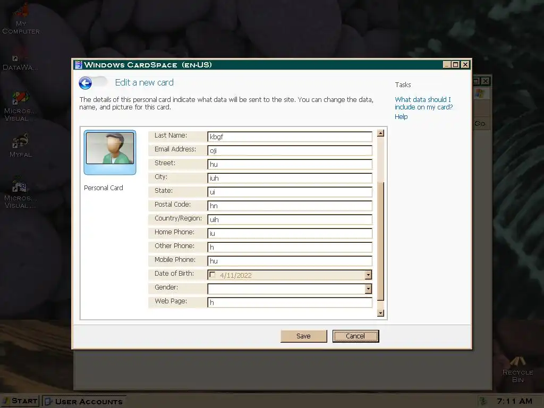The image size is (544, 408).
Task: Select the Recycle Bin desktop icon
Action: 517,370
